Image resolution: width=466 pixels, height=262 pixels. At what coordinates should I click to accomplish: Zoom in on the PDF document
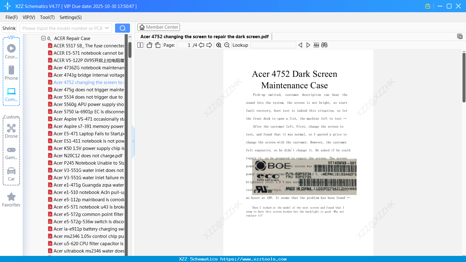[x=219, y=45]
